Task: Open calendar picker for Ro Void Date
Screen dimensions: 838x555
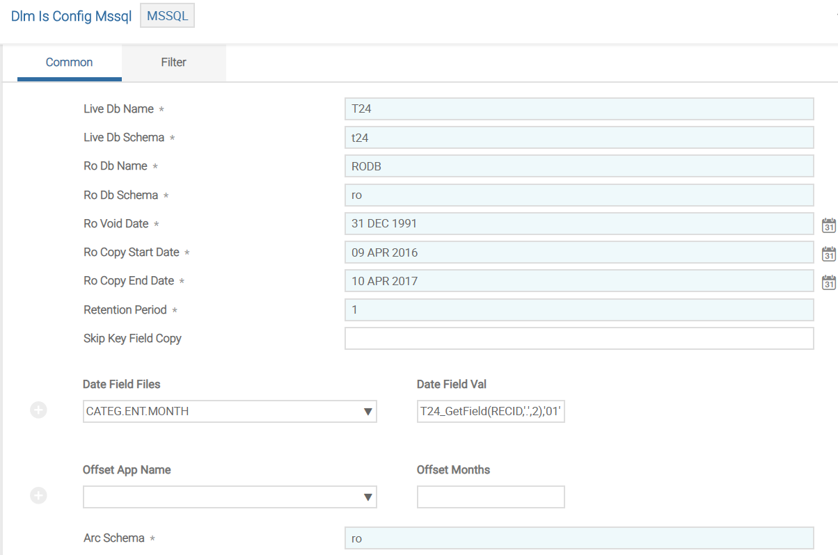Action: click(x=828, y=225)
